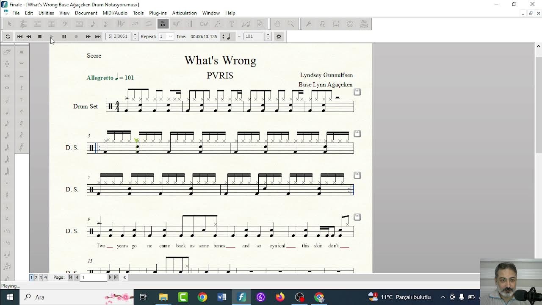Select the Staff tool (treble clef icon)
This screenshot has height=305, width=542.
pyautogui.click(x=24, y=24)
